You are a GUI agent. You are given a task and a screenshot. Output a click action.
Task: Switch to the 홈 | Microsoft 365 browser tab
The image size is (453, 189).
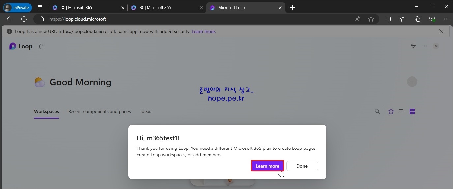pyautogui.click(x=88, y=8)
